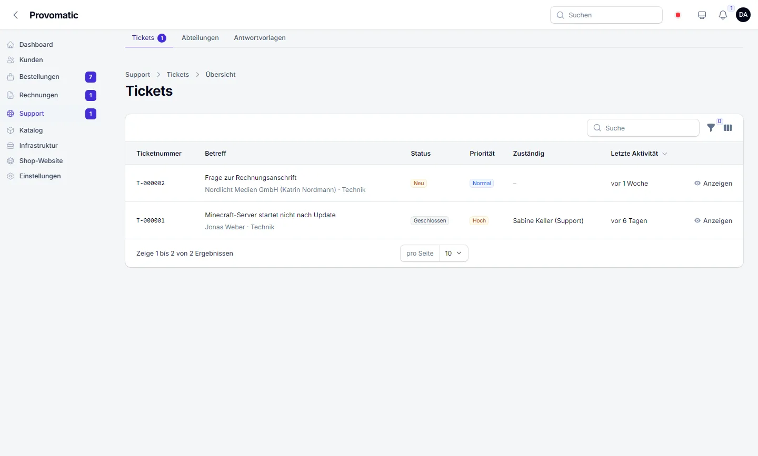This screenshot has width=758, height=456.
Task: Open the monitor icon in the top bar
Action: point(702,15)
